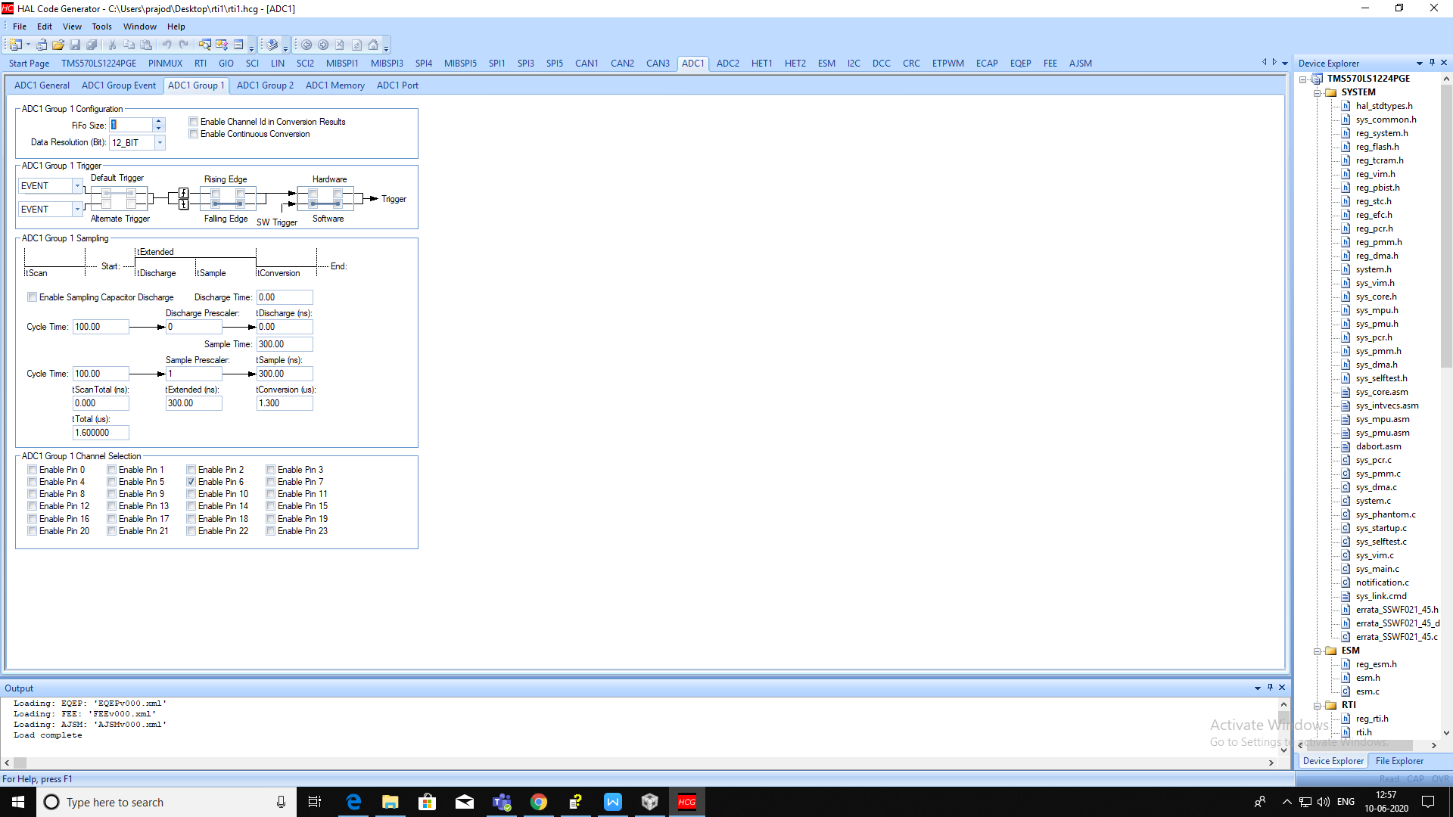1453x817 pixels.
Task: Switch to the ADC1 Group 2 tab
Action: [265, 85]
